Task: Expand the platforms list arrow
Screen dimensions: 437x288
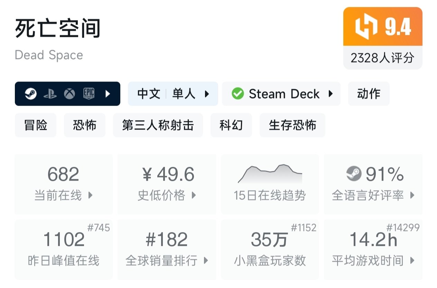Action: click(108, 94)
